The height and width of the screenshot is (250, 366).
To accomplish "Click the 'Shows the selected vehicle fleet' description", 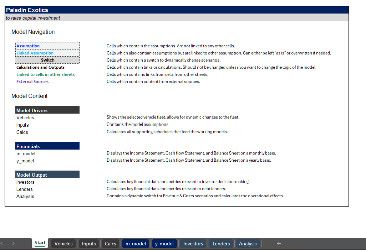I will [173, 117].
